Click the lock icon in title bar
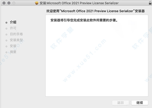 (x=150, y=3)
